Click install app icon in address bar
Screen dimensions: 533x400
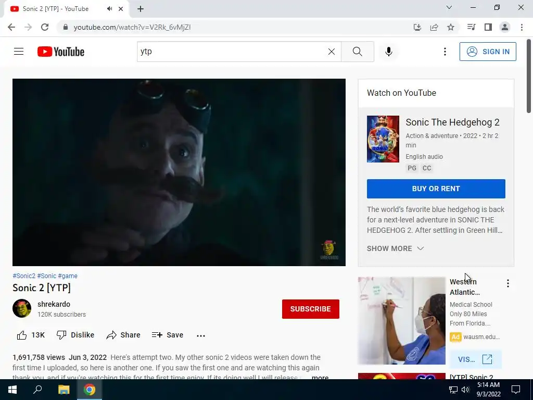point(417,27)
